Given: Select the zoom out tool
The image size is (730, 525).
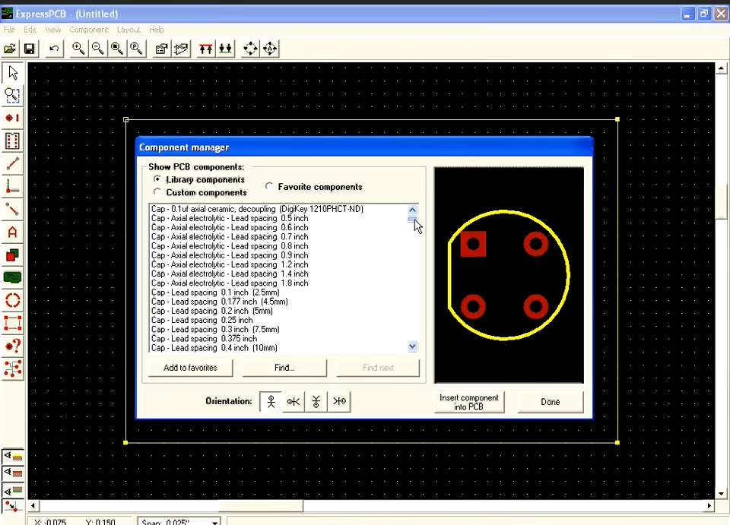Looking at the screenshot, I should (x=97, y=48).
